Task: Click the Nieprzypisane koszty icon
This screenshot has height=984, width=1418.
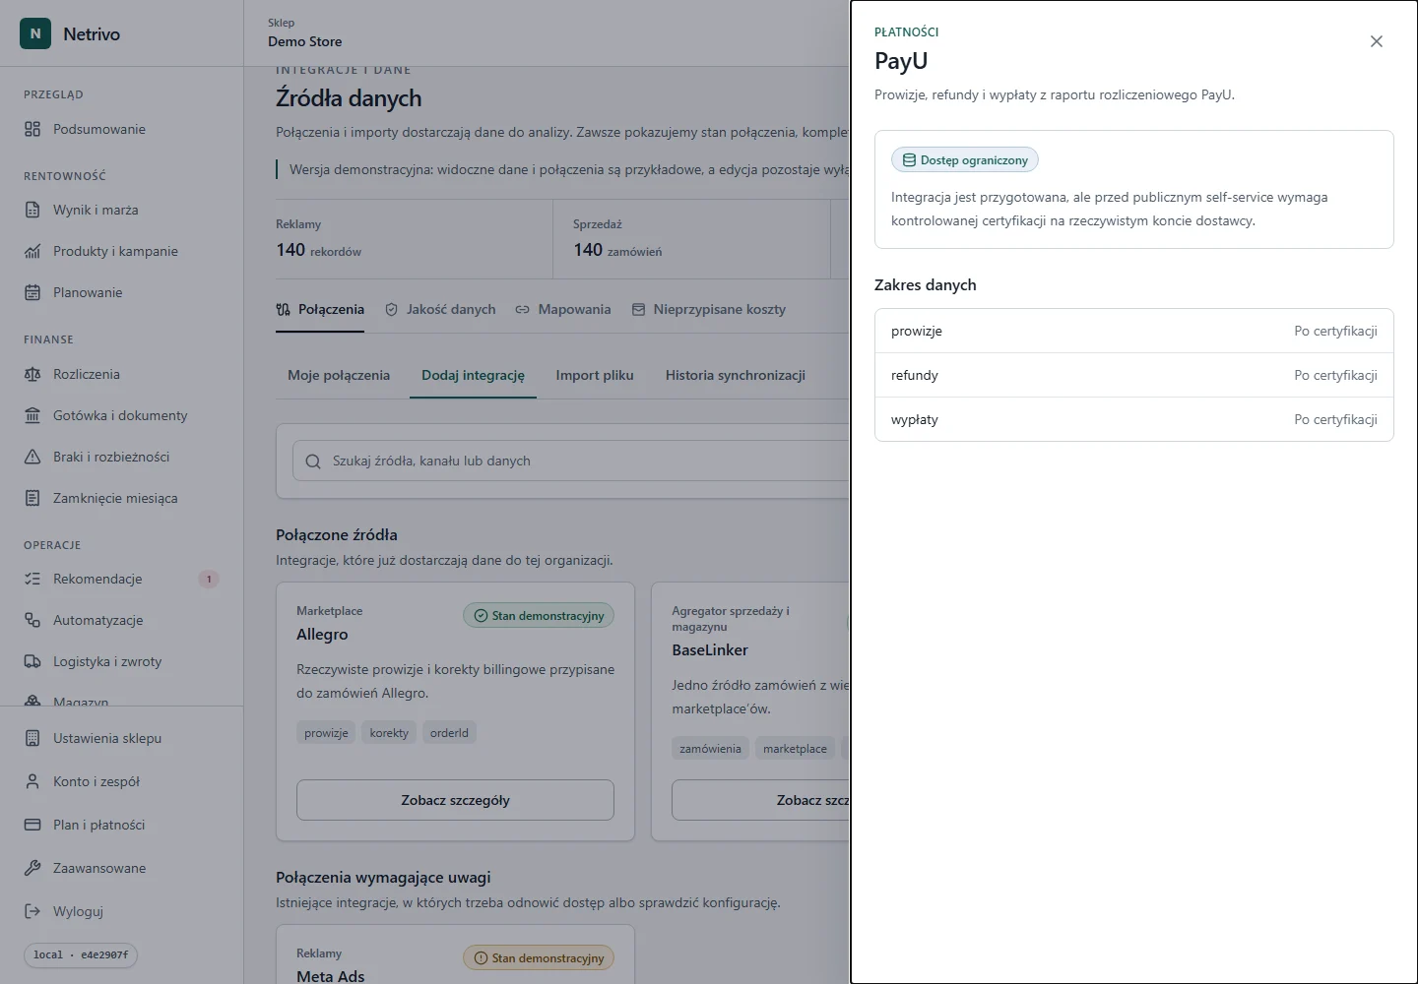Action: [638, 309]
